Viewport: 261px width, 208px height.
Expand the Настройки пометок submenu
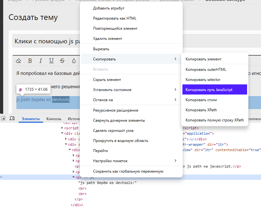tap(175, 161)
